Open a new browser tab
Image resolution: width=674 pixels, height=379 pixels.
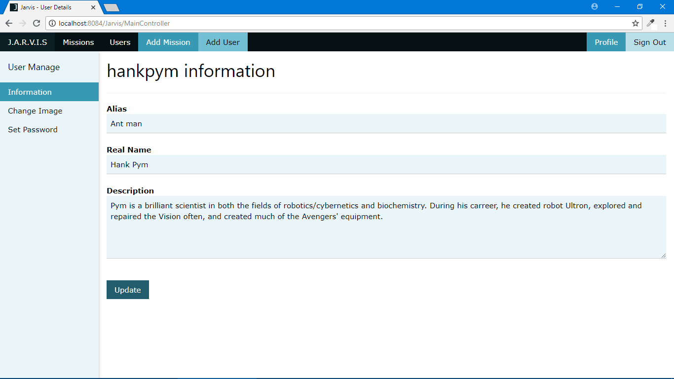(112, 7)
